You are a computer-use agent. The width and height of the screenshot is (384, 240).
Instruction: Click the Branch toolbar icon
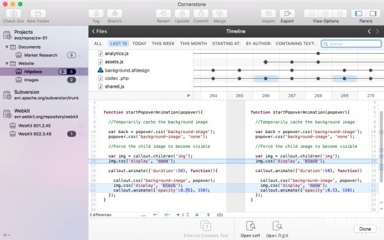click(x=115, y=13)
